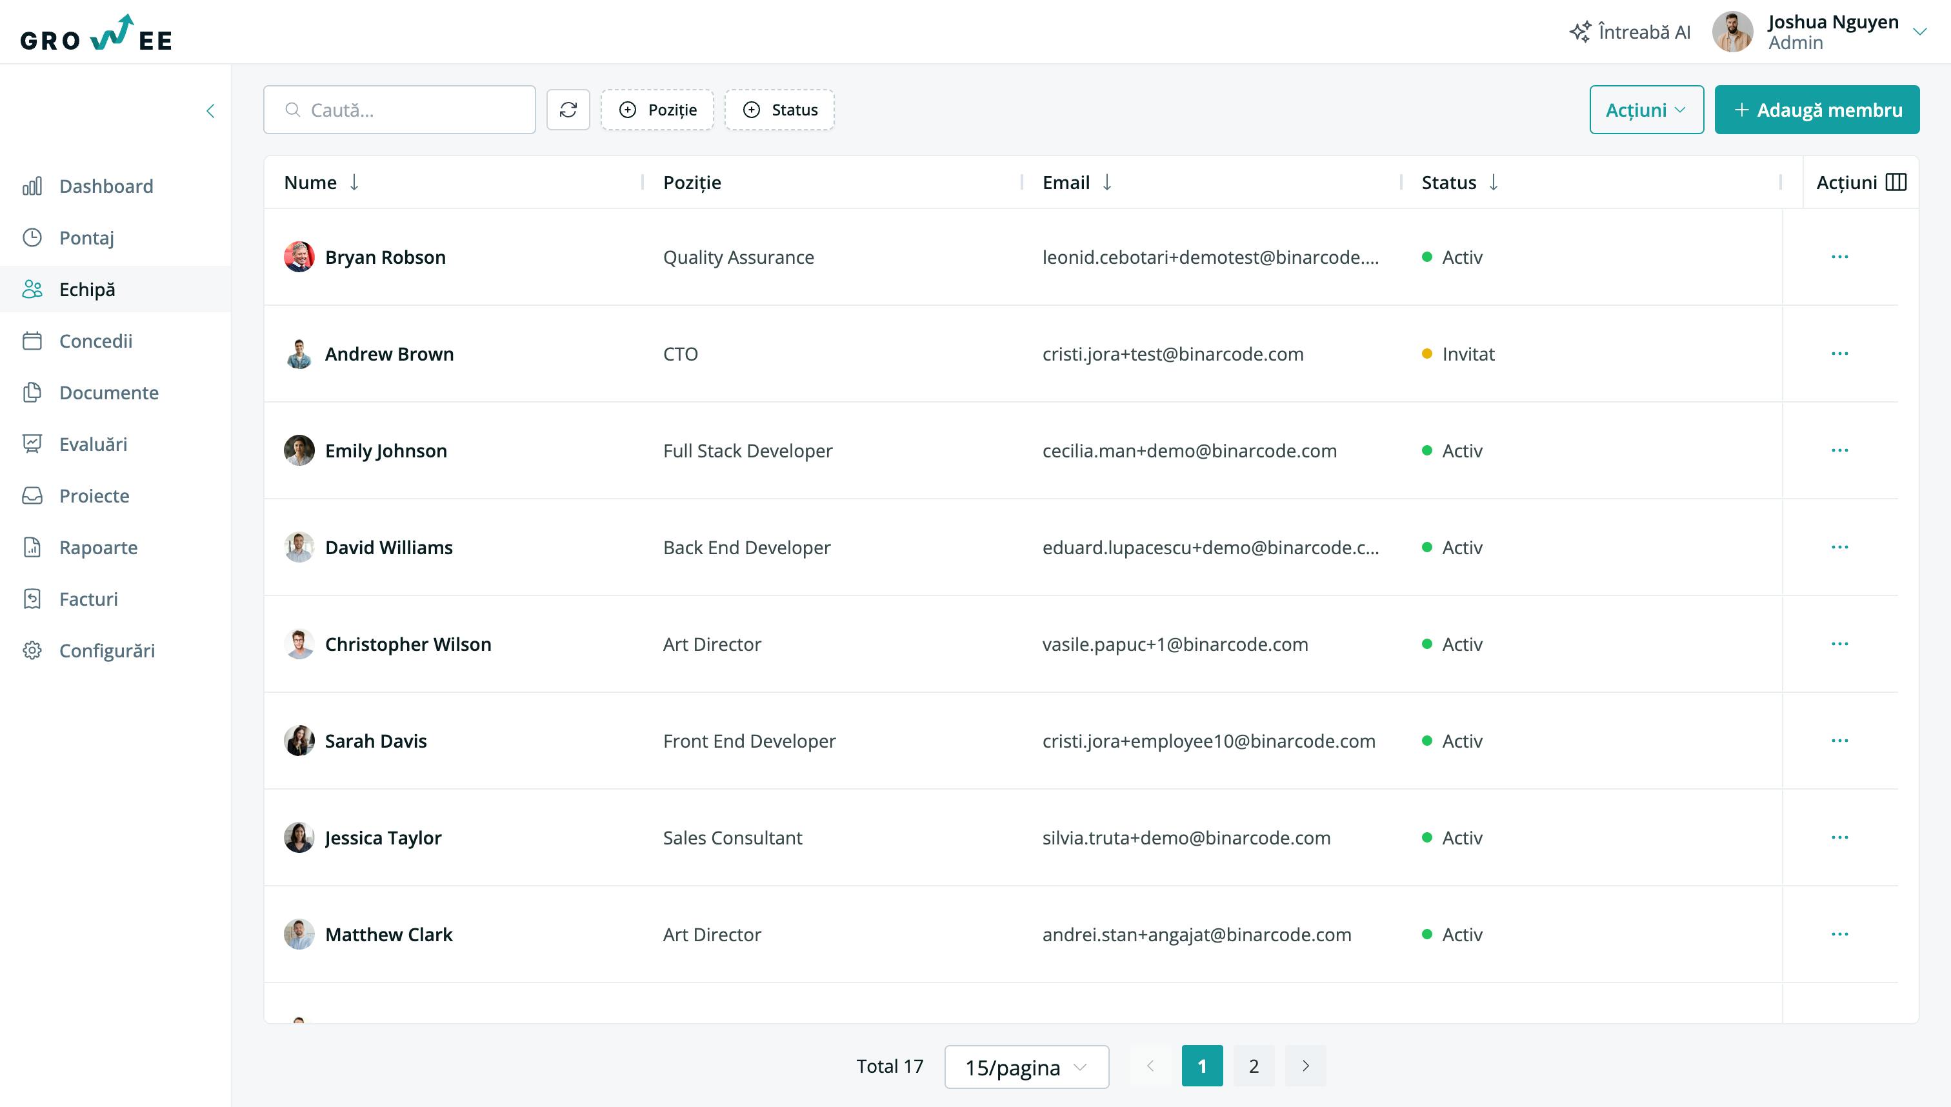Open the actions menu for Christopher Wilson

pyautogui.click(x=1839, y=643)
